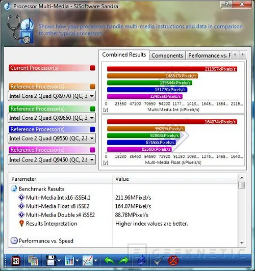Click the help question mark button
Screen dimensions: 255x271
(x=227, y=4)
